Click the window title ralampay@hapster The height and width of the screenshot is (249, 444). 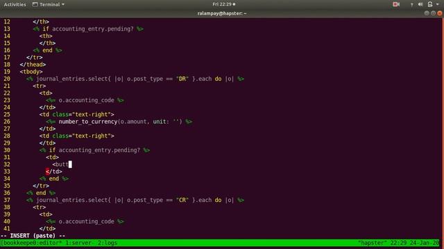[x=222, y=13]
